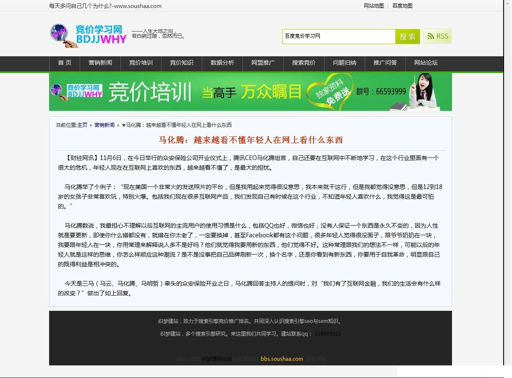Click the QQ number 138905022 in footer
This screenshot has width=512, height=378.
pos(328,334)
